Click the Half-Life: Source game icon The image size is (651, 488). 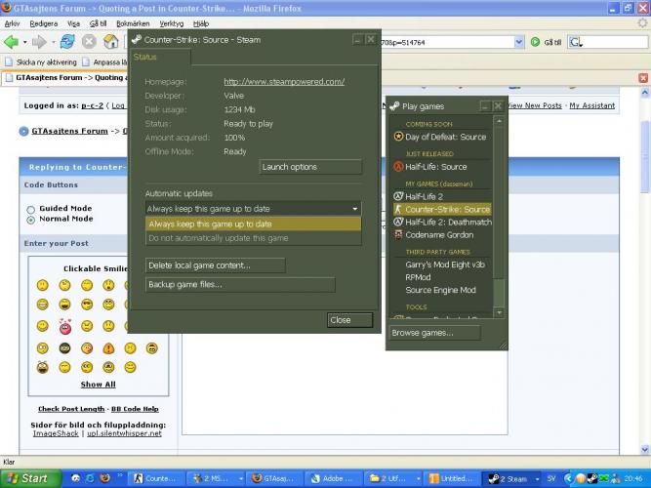(x=398, y=167)
